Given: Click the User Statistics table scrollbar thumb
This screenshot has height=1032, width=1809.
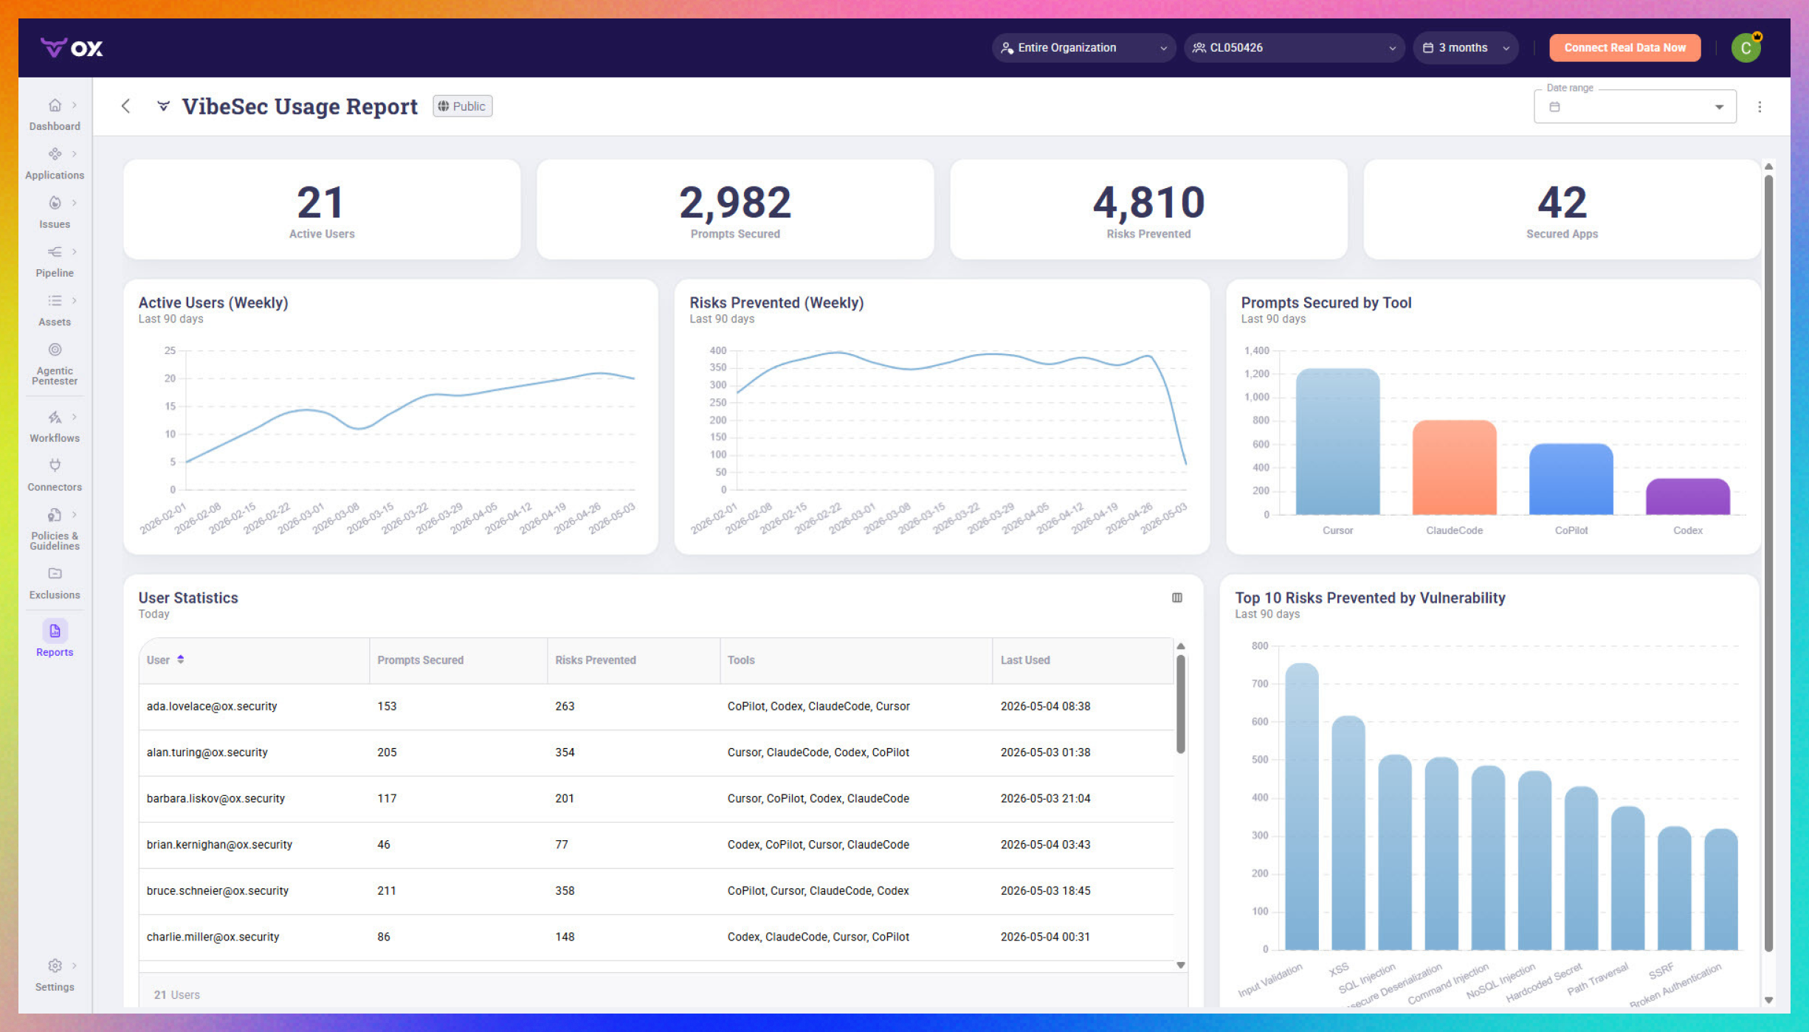Looking at the screenshot, I should click(x=1181, y=704).
